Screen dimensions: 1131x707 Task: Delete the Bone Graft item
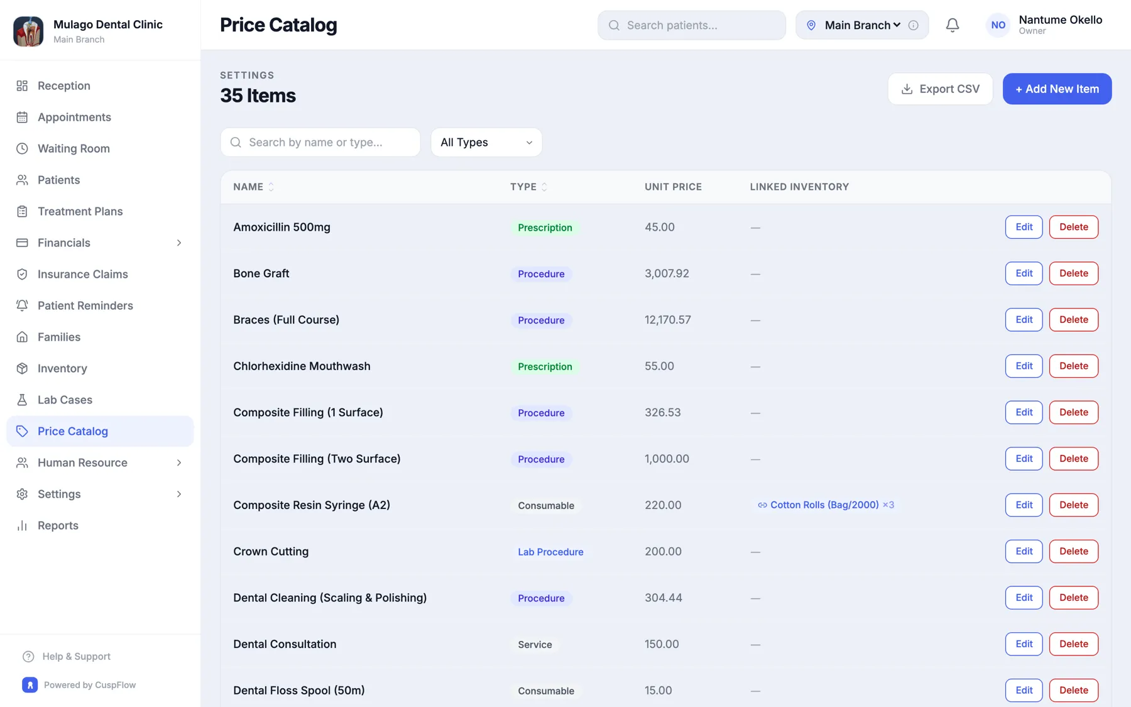[x=1073, y=273]
